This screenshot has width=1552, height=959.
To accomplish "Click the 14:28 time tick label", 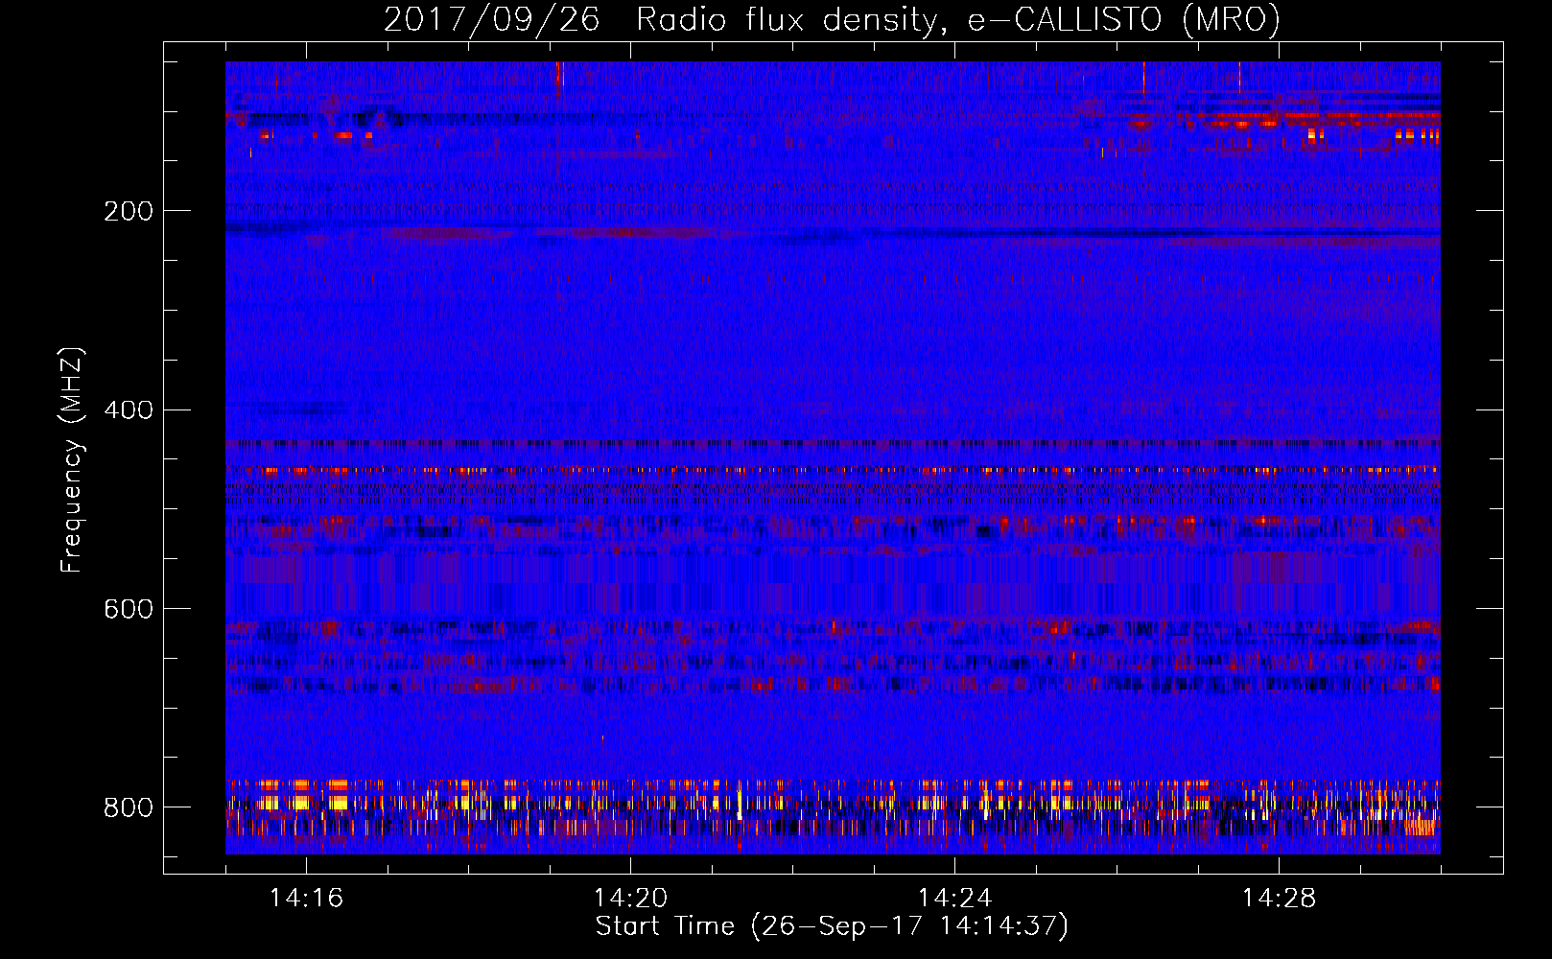I will coord(1279,899).
